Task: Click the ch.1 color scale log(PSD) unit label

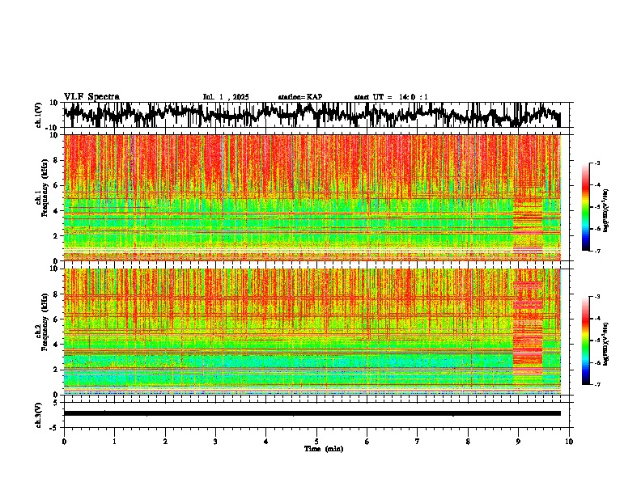Action: point(606,210)
